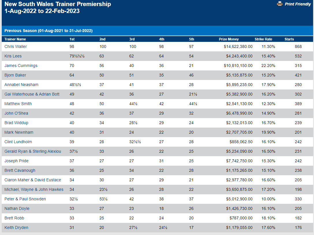The image size is (314, 235).
Task: Click Matthew Smith trainer name
Action: pos(18,104)
